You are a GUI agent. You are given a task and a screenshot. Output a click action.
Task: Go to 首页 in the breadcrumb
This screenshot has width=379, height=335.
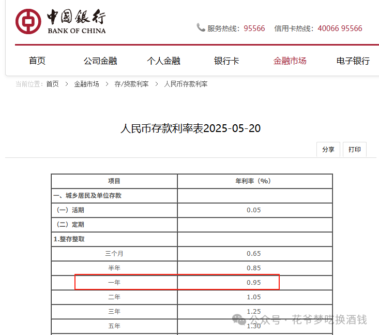pyautogui.click(x=52, y=84)
